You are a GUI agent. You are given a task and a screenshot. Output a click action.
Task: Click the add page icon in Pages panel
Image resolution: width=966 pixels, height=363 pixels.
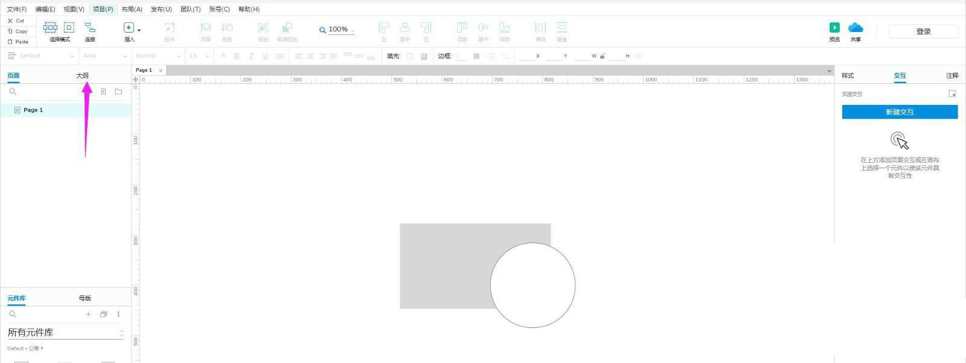[103, 92]
